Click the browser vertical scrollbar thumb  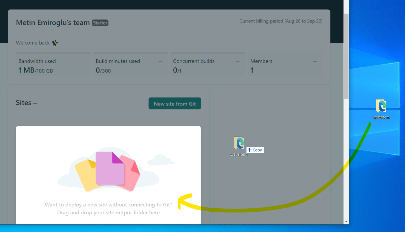point(346,56)
